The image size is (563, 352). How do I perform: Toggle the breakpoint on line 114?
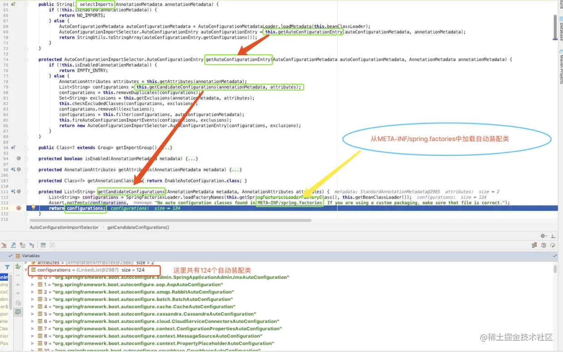19,208
